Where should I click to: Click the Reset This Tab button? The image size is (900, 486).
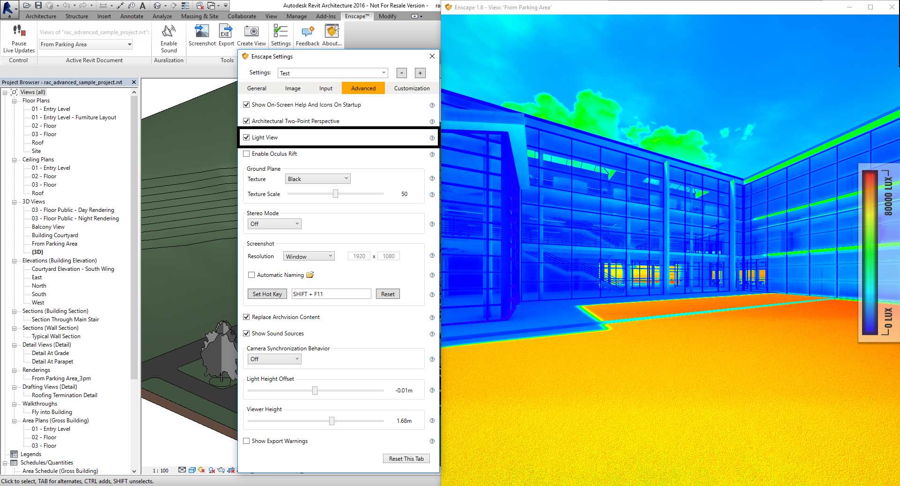406,458
